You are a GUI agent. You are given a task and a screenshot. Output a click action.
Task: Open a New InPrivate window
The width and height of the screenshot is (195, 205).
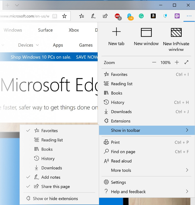176,39
